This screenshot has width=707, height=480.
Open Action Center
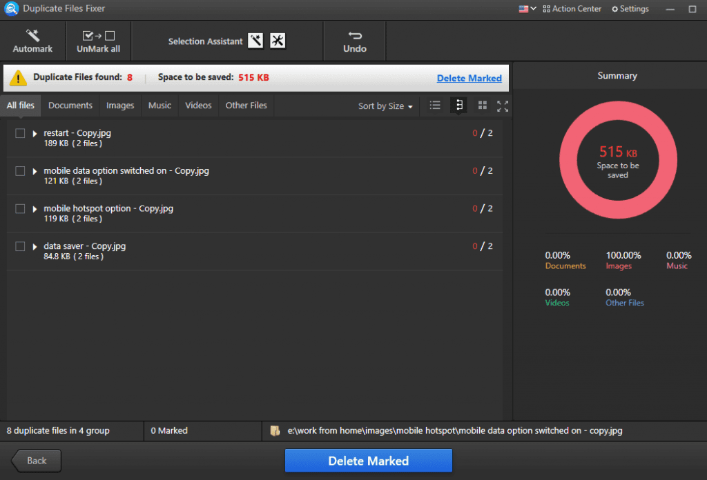(572, 8)
